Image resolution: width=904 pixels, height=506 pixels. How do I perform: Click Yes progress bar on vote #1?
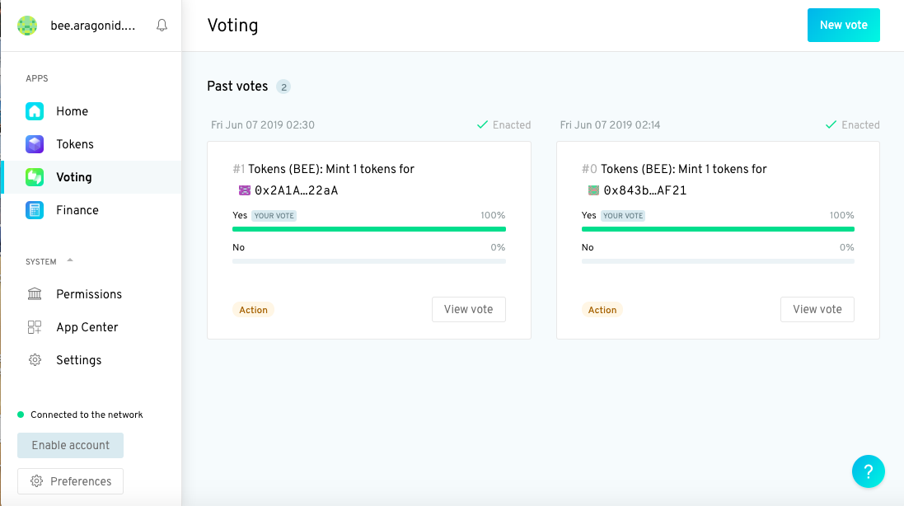[369, 229]
